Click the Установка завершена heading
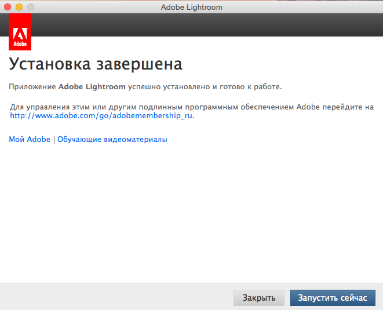Screen dimensions: 383x310 (96, 64)
